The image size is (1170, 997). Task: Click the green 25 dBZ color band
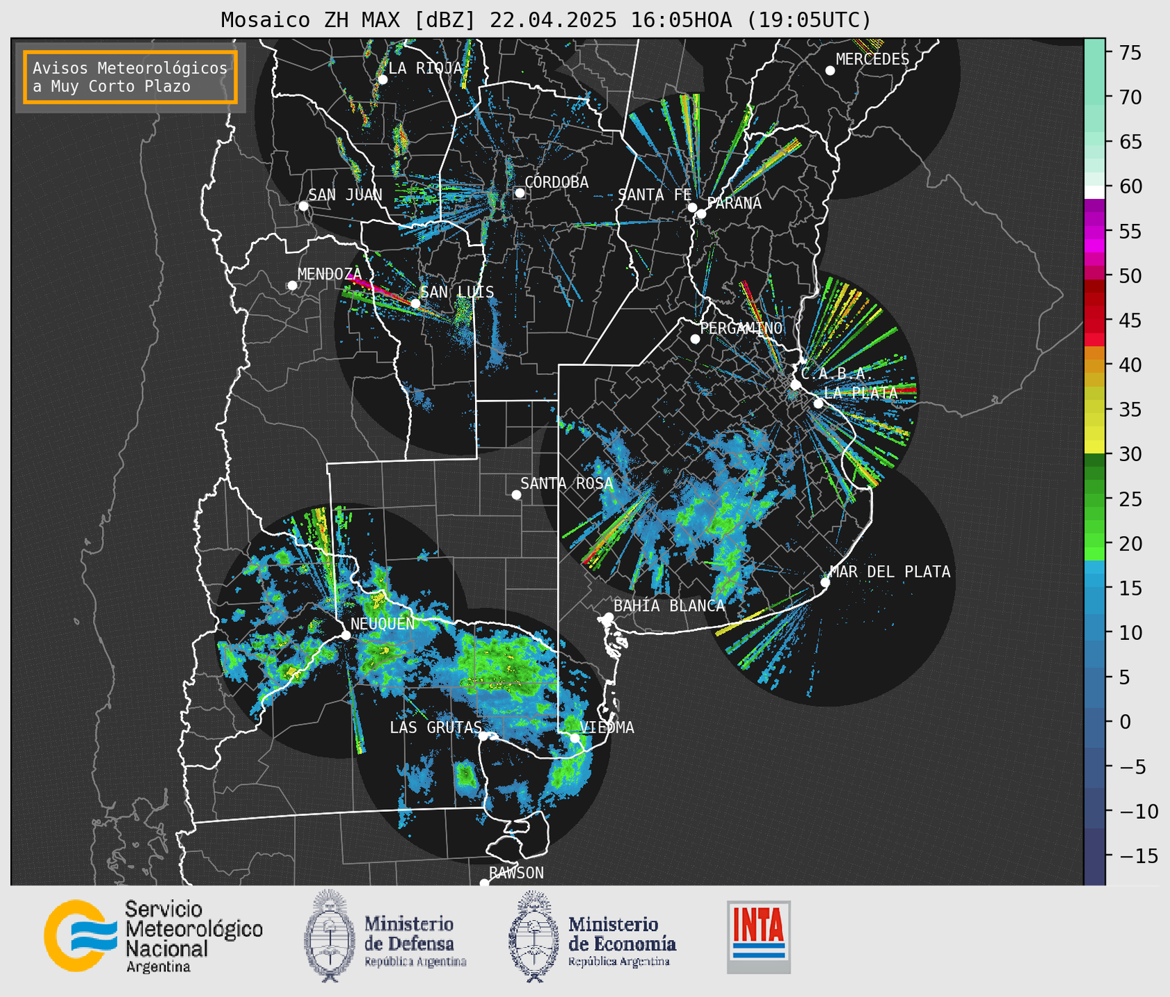click(1094, 499)
